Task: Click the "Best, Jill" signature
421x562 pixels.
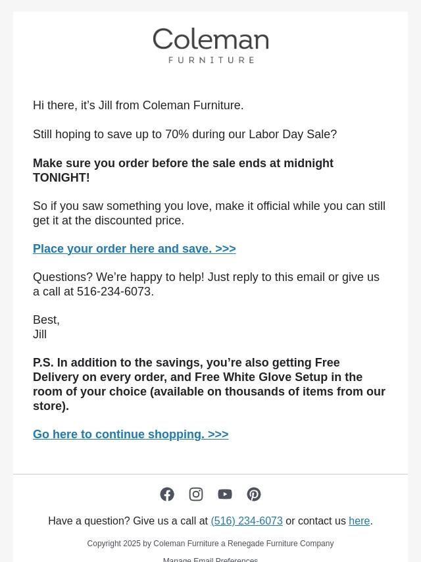Action: [46, 327]
